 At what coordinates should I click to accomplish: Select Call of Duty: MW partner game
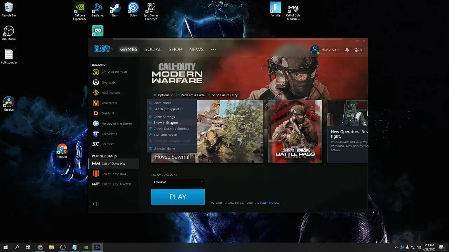pyautogui.click(x=113, y=163)
